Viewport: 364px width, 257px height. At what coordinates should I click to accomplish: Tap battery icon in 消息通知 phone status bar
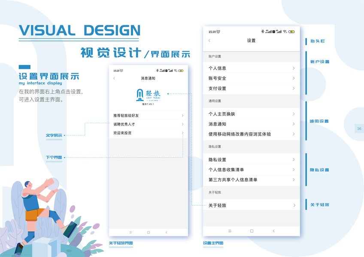pyautogui.click(x=181, y=71)
